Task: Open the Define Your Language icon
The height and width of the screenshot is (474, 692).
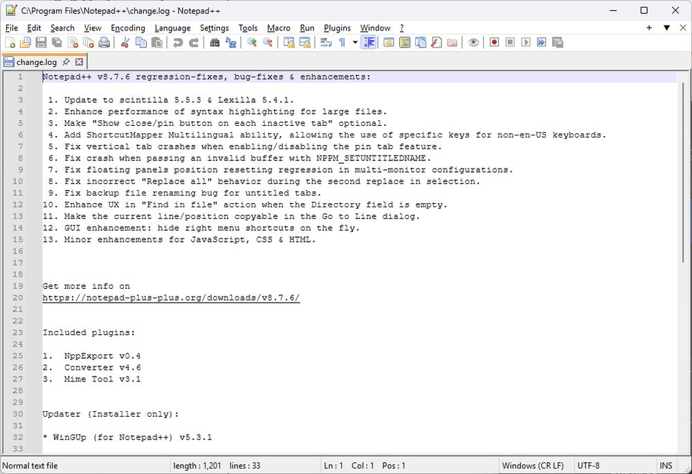Action: coord(389,42)
